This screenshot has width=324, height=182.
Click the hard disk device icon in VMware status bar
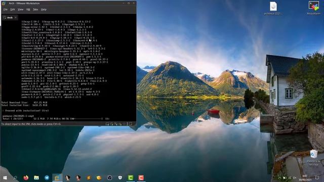107,124
